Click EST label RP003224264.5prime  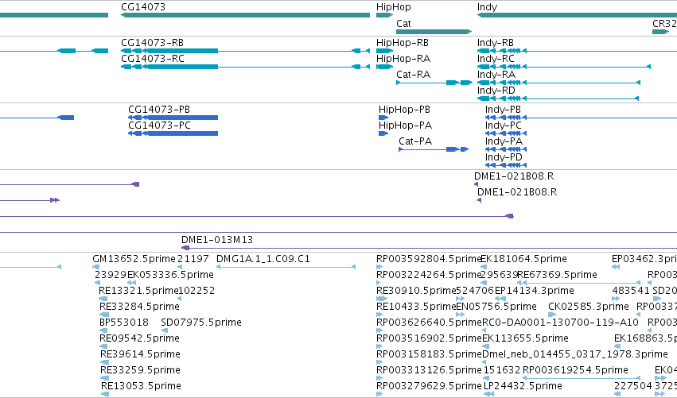[x=428, y=276]
